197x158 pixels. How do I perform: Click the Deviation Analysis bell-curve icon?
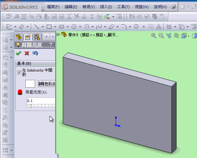click(x=84, y=16)
